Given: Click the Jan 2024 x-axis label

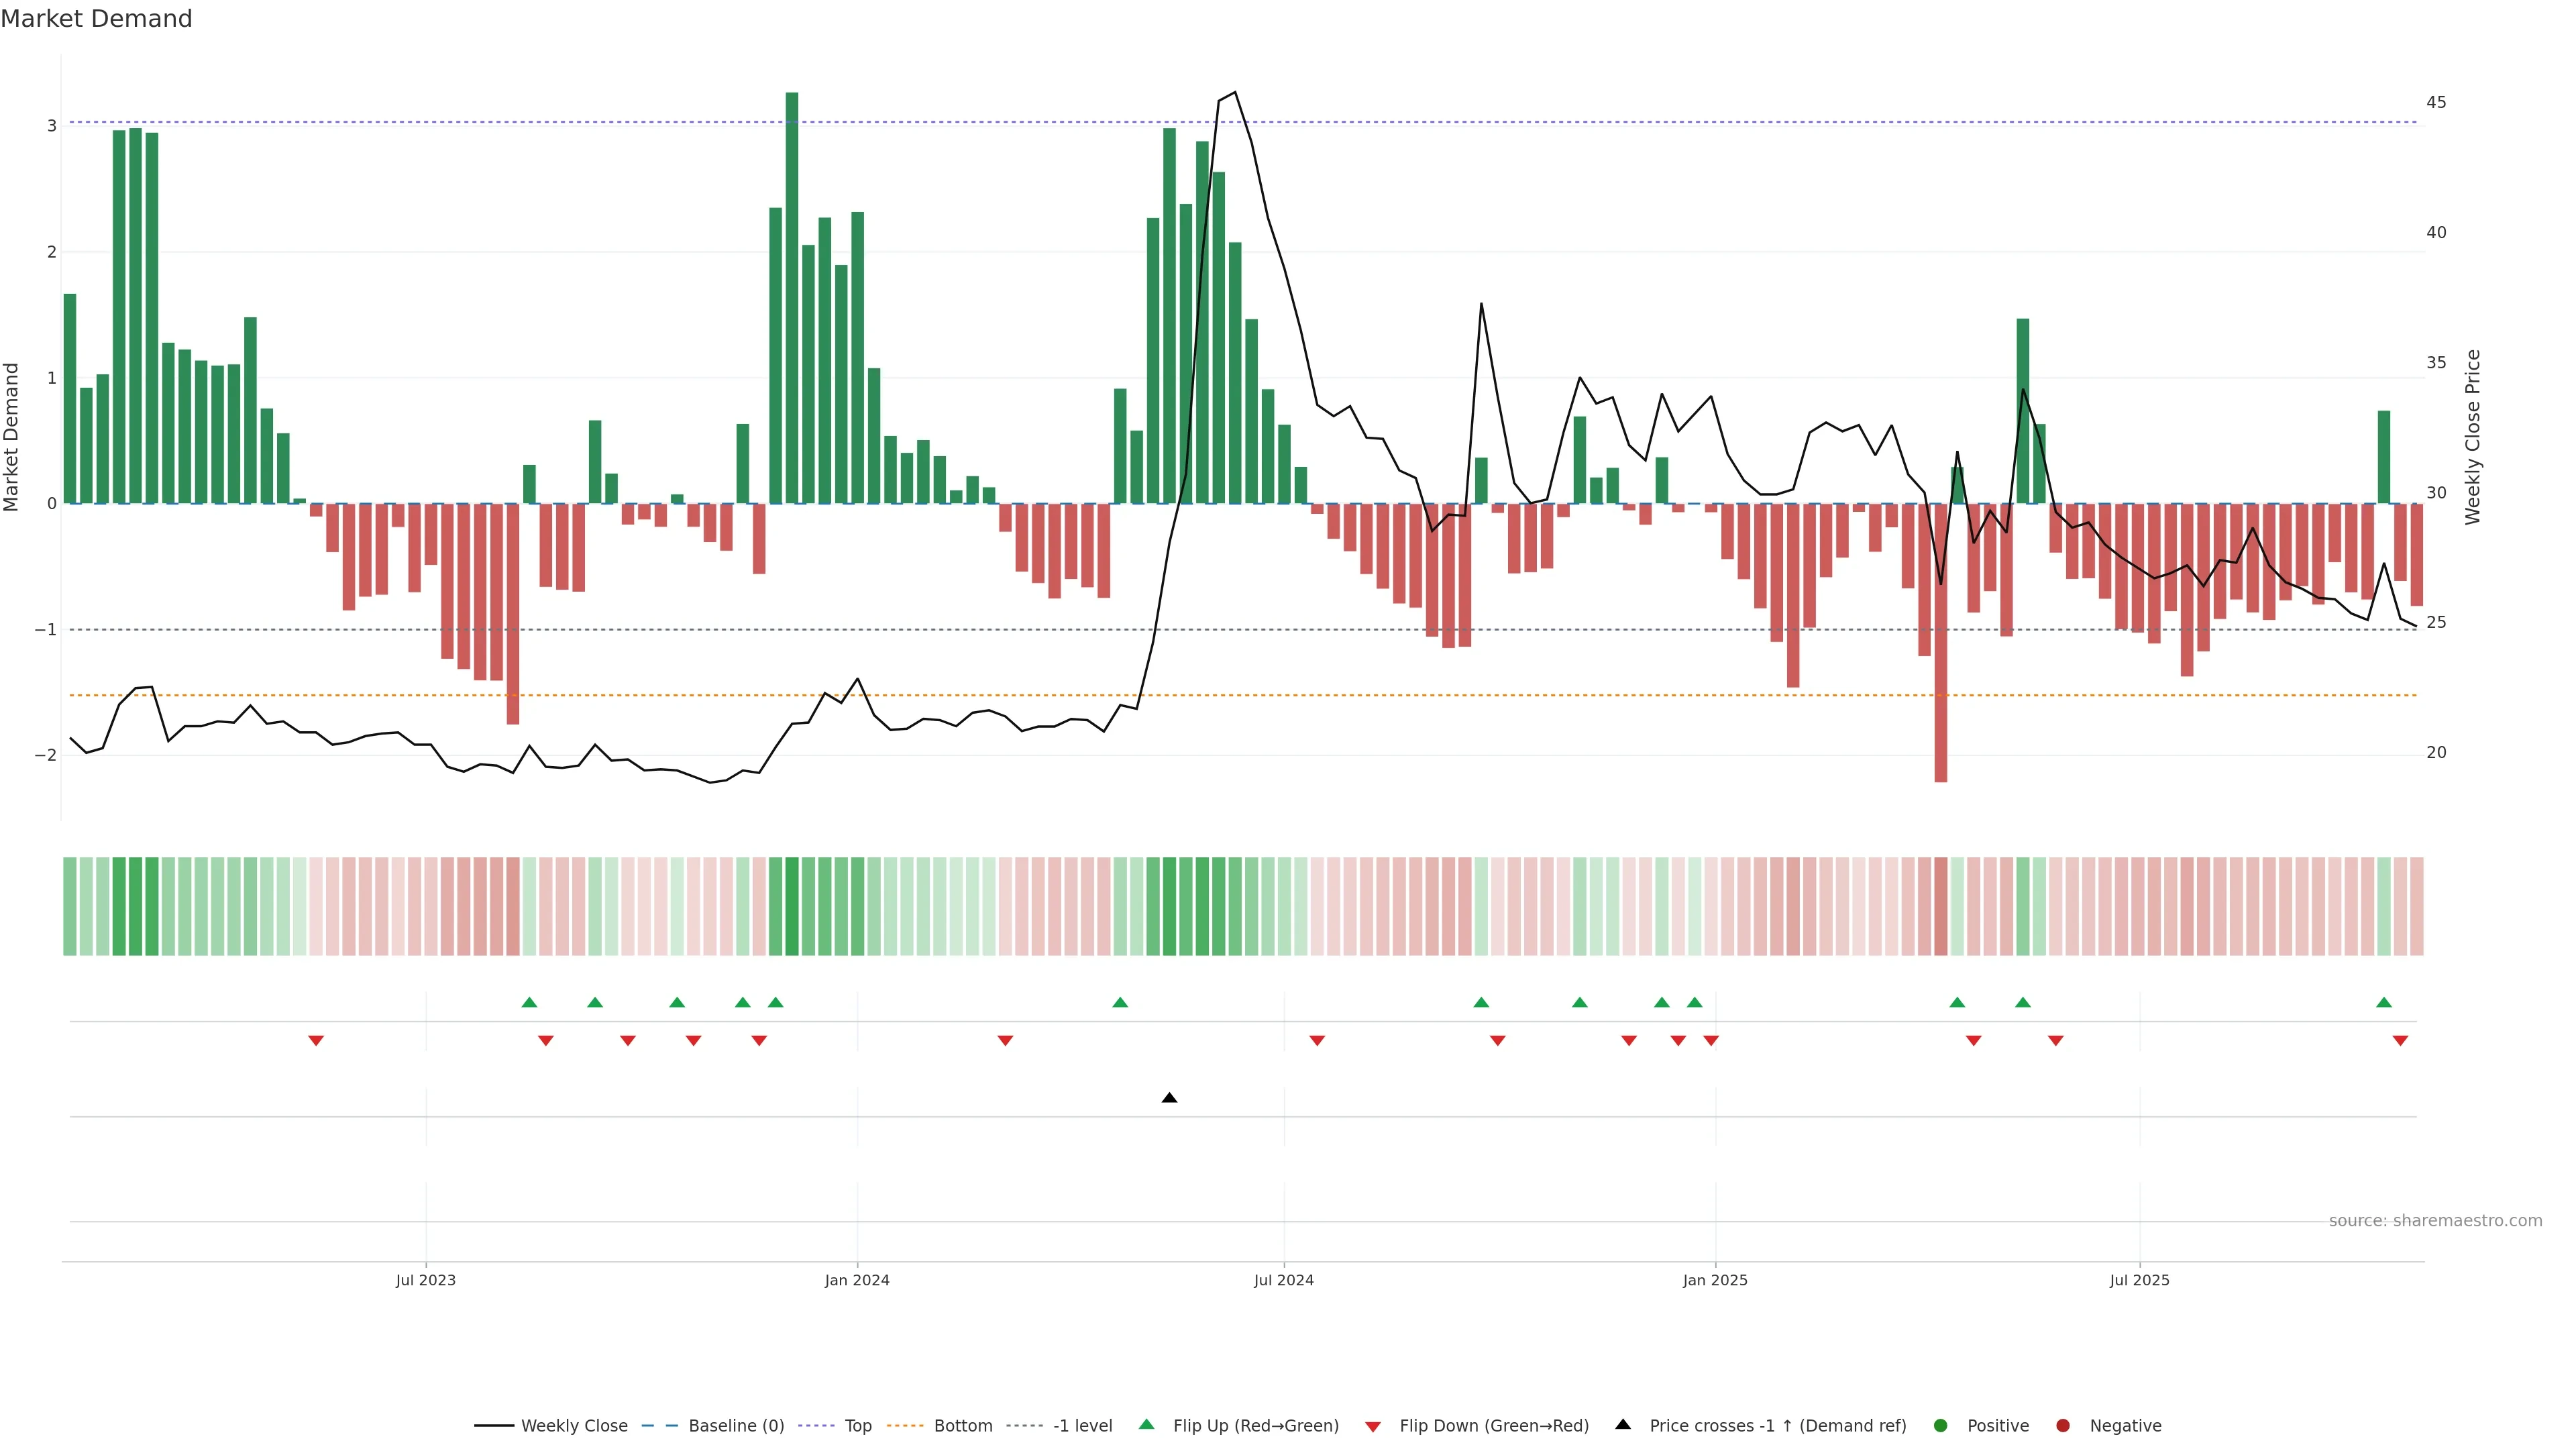Looking at the screenshot, I should (x=857, y=1280).
